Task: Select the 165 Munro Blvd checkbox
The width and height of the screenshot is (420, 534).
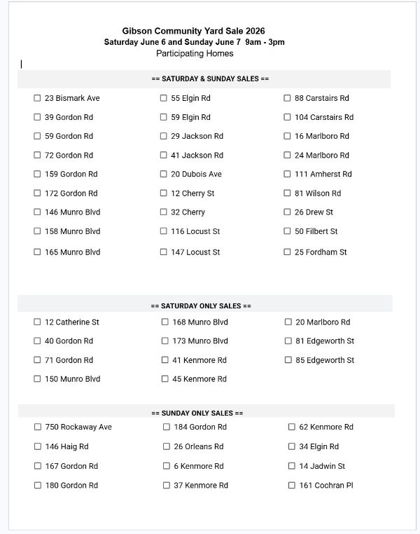Action: tap(37, 252)
